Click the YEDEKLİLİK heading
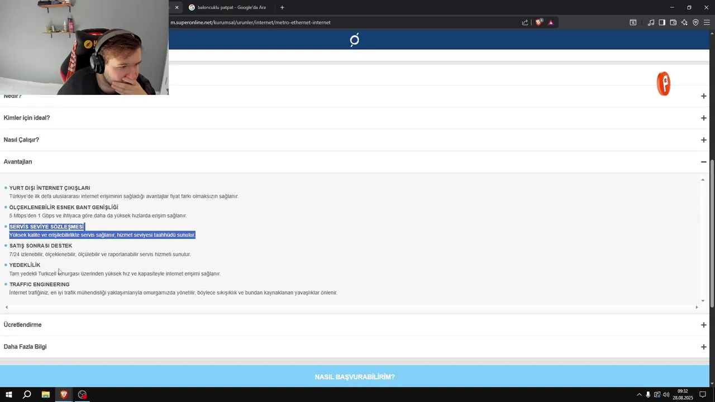The width and height of the screenshot is (715, 402). click(x=25, y=265)
